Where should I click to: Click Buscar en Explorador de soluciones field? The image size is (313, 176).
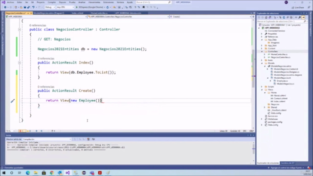(x=282, y=21)
